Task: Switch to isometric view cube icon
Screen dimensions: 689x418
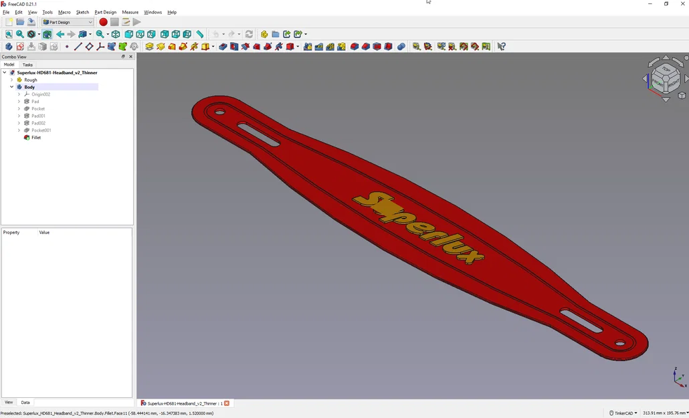Action: point(116,34)
